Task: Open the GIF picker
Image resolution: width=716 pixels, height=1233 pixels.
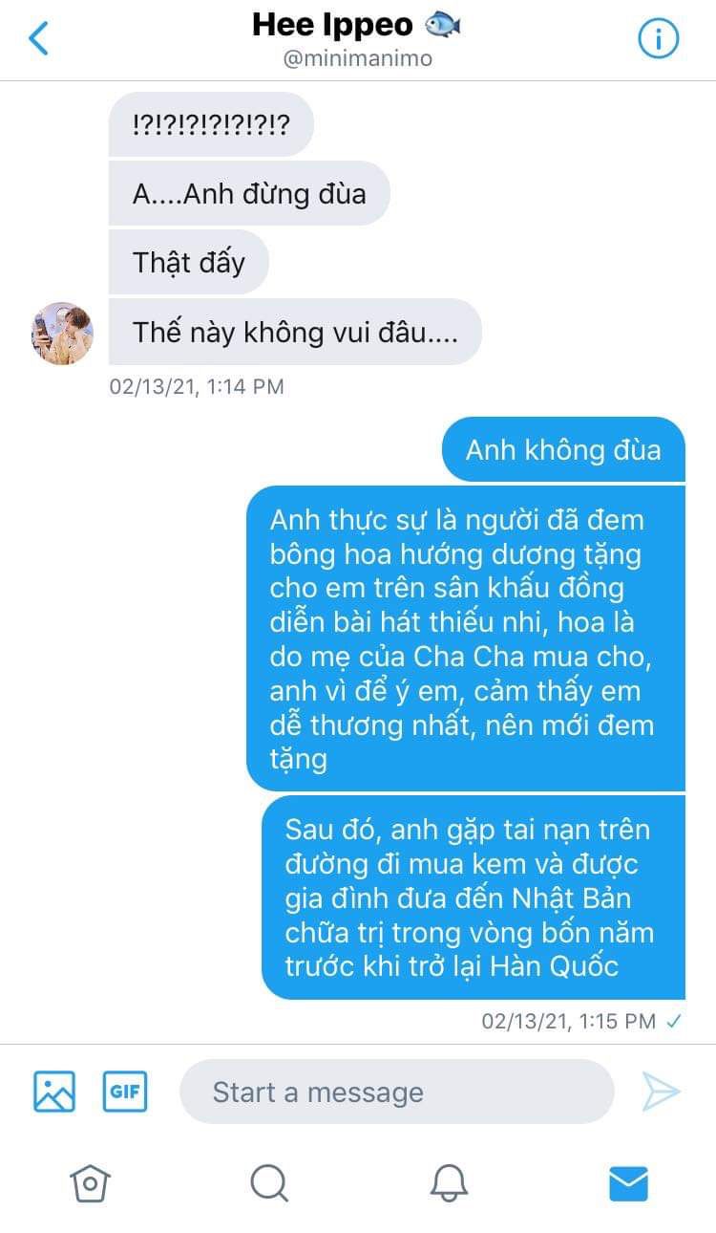Action: point(125,1091)
